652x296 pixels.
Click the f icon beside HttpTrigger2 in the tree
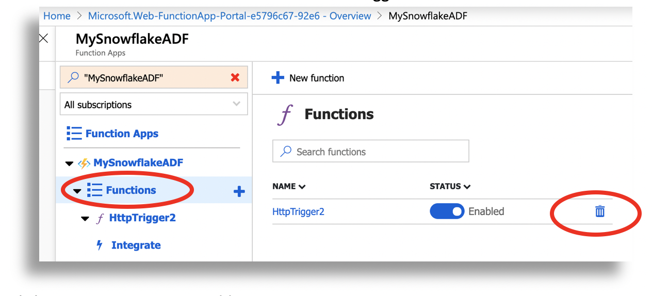100,218
